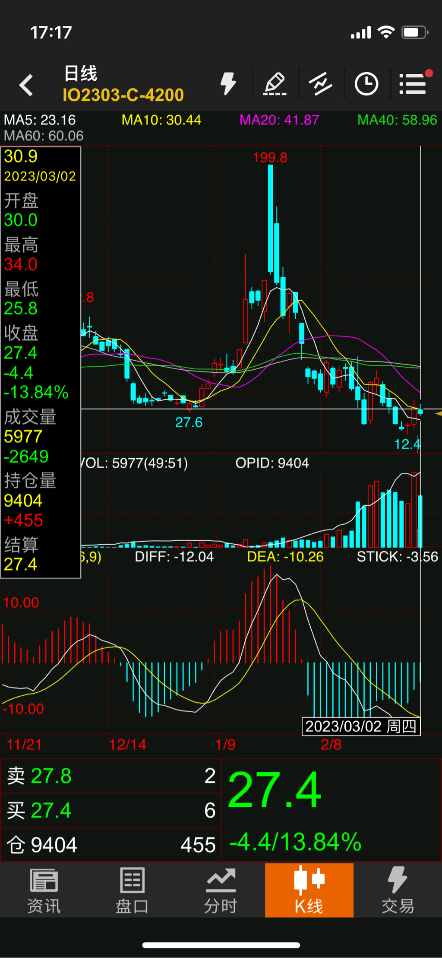Open the chart indicator overlay icon

321,84
